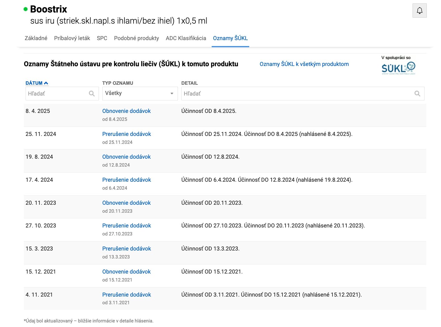Click detail text Účinnosť OD 8.4.2025.
Screen dimensions: 441x327
(209, 111)
